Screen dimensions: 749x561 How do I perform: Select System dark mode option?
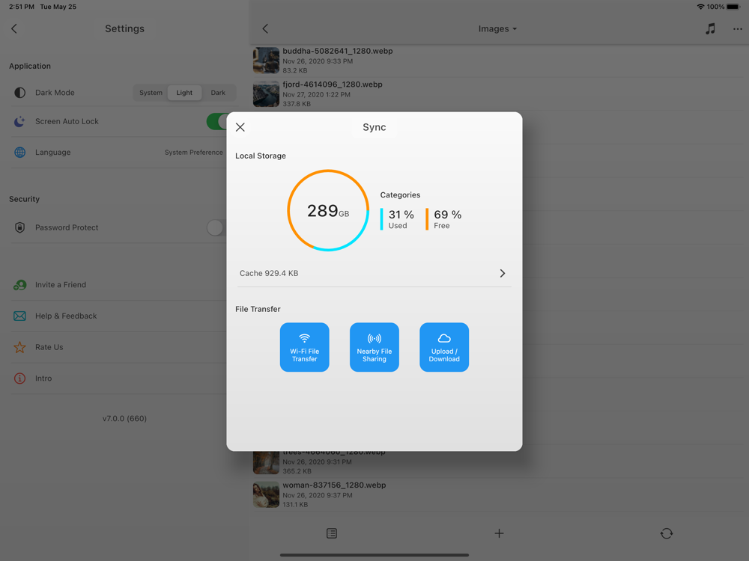[151, 93]
